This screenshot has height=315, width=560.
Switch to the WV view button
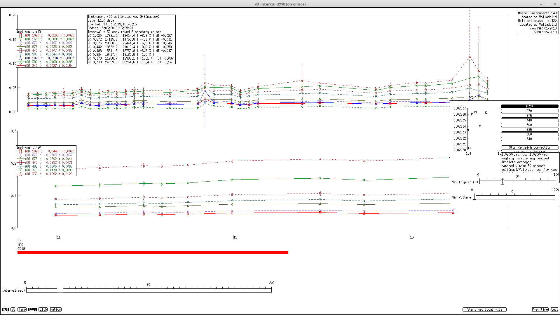click(13, 309)
